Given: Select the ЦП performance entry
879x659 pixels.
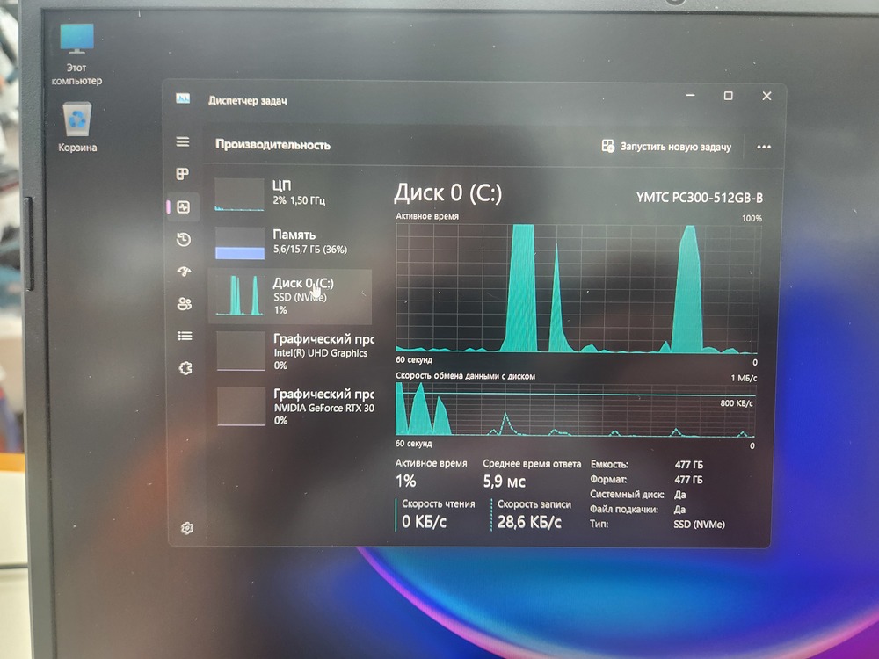Looking at the screenshot, I should 290,195.
